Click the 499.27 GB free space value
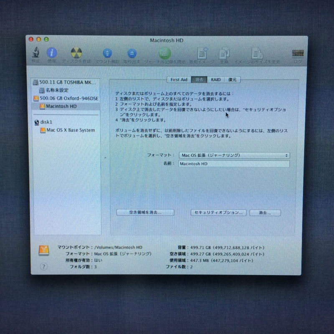 click(227, 254)
